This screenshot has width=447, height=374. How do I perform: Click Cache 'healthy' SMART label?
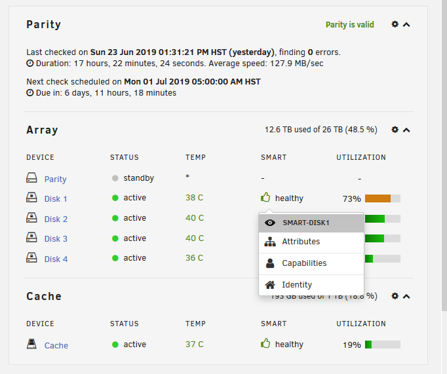click(289, 345)
